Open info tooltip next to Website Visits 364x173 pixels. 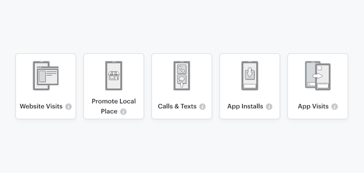[x=69, y=107]
